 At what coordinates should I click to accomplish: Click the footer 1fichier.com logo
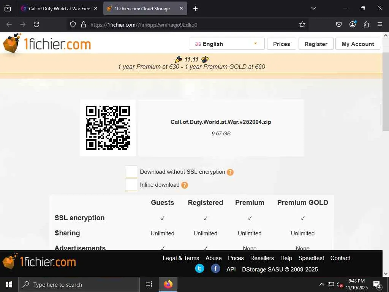point(39,262)
